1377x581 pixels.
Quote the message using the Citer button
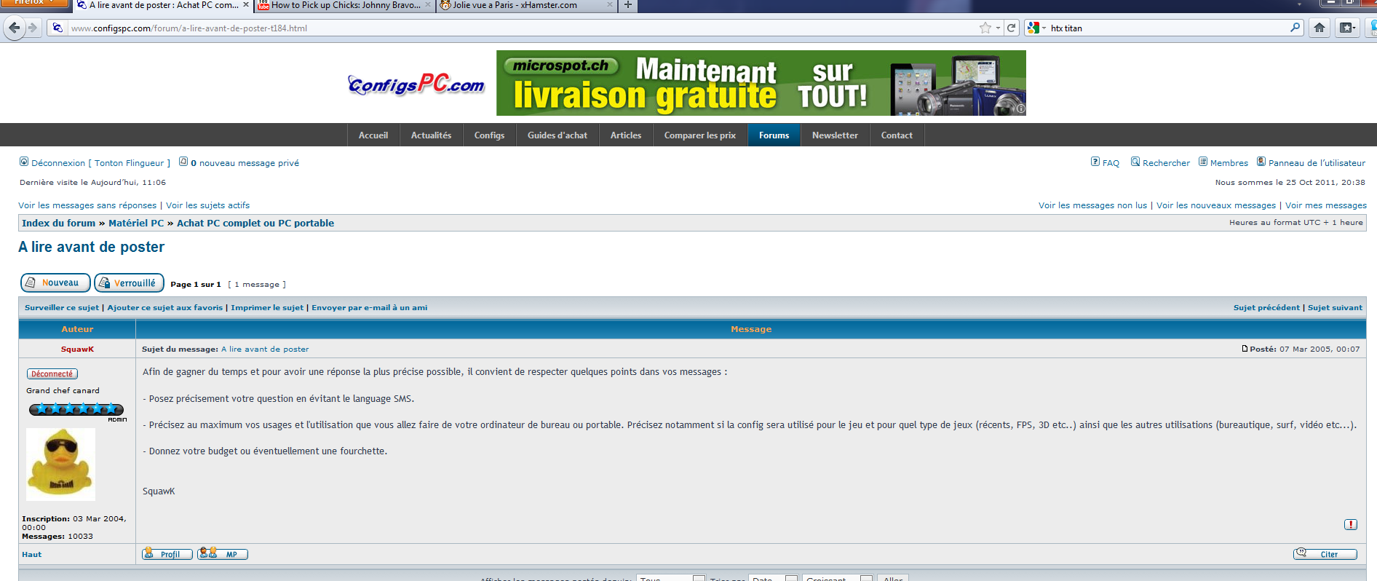point(1325,554)
